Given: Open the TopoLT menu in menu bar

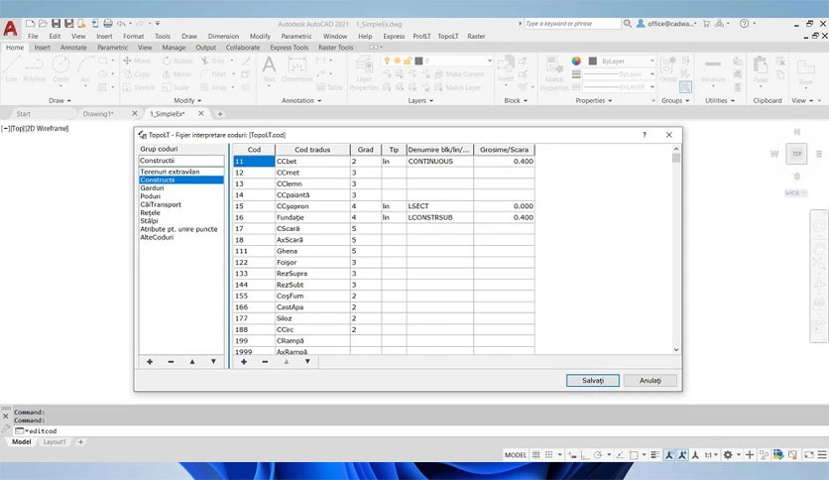Looking at the screenshot, I should 448,36.
